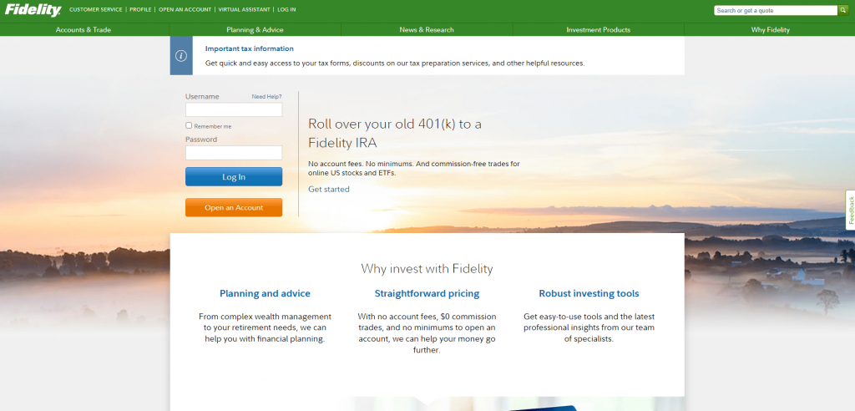Go to Customer Service in top bar
The width and height of the screenshot is (855, 411).
[x=96, y=10]
